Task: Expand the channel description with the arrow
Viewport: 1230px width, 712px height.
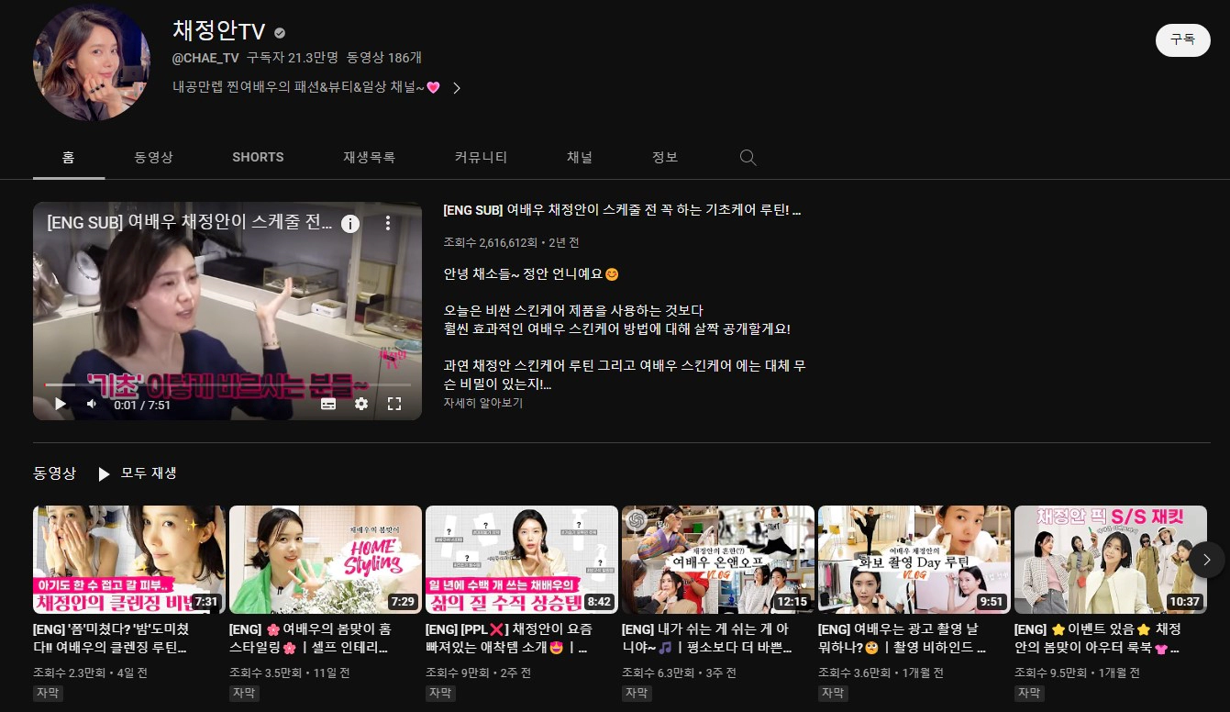Action: point(457,89)
